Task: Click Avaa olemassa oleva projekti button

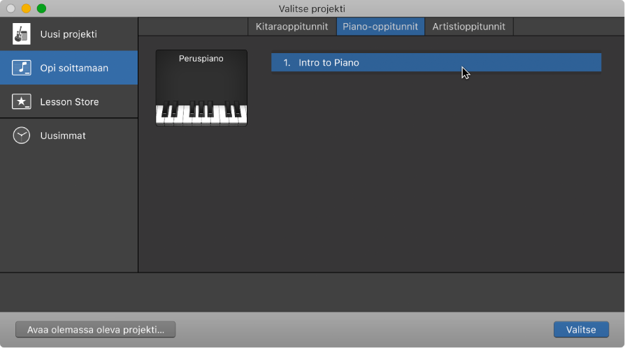Action: pyautogui.click(x=96, y=330)
